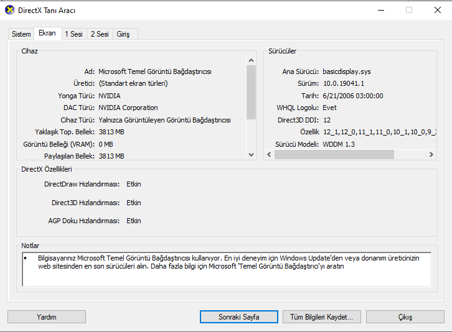Click AGP Doku Hızlandırması 'Etkin' value
Image resolution: width=452 pixels, height=332 pixels.
click(x=134, y=221)
